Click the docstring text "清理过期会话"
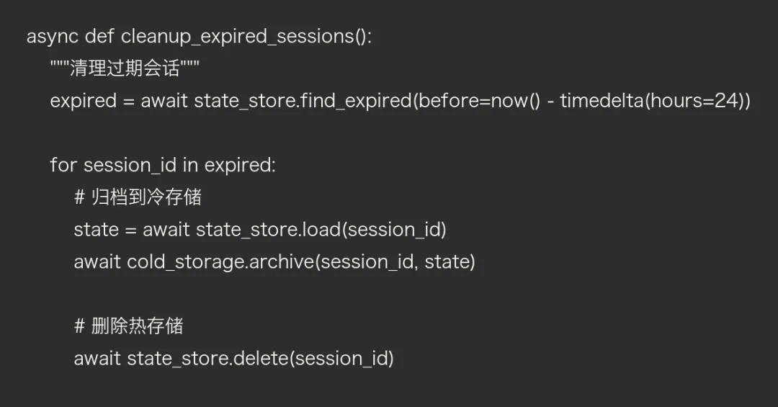The height and width of the screenshot is (407, 778). coord(125,70)
